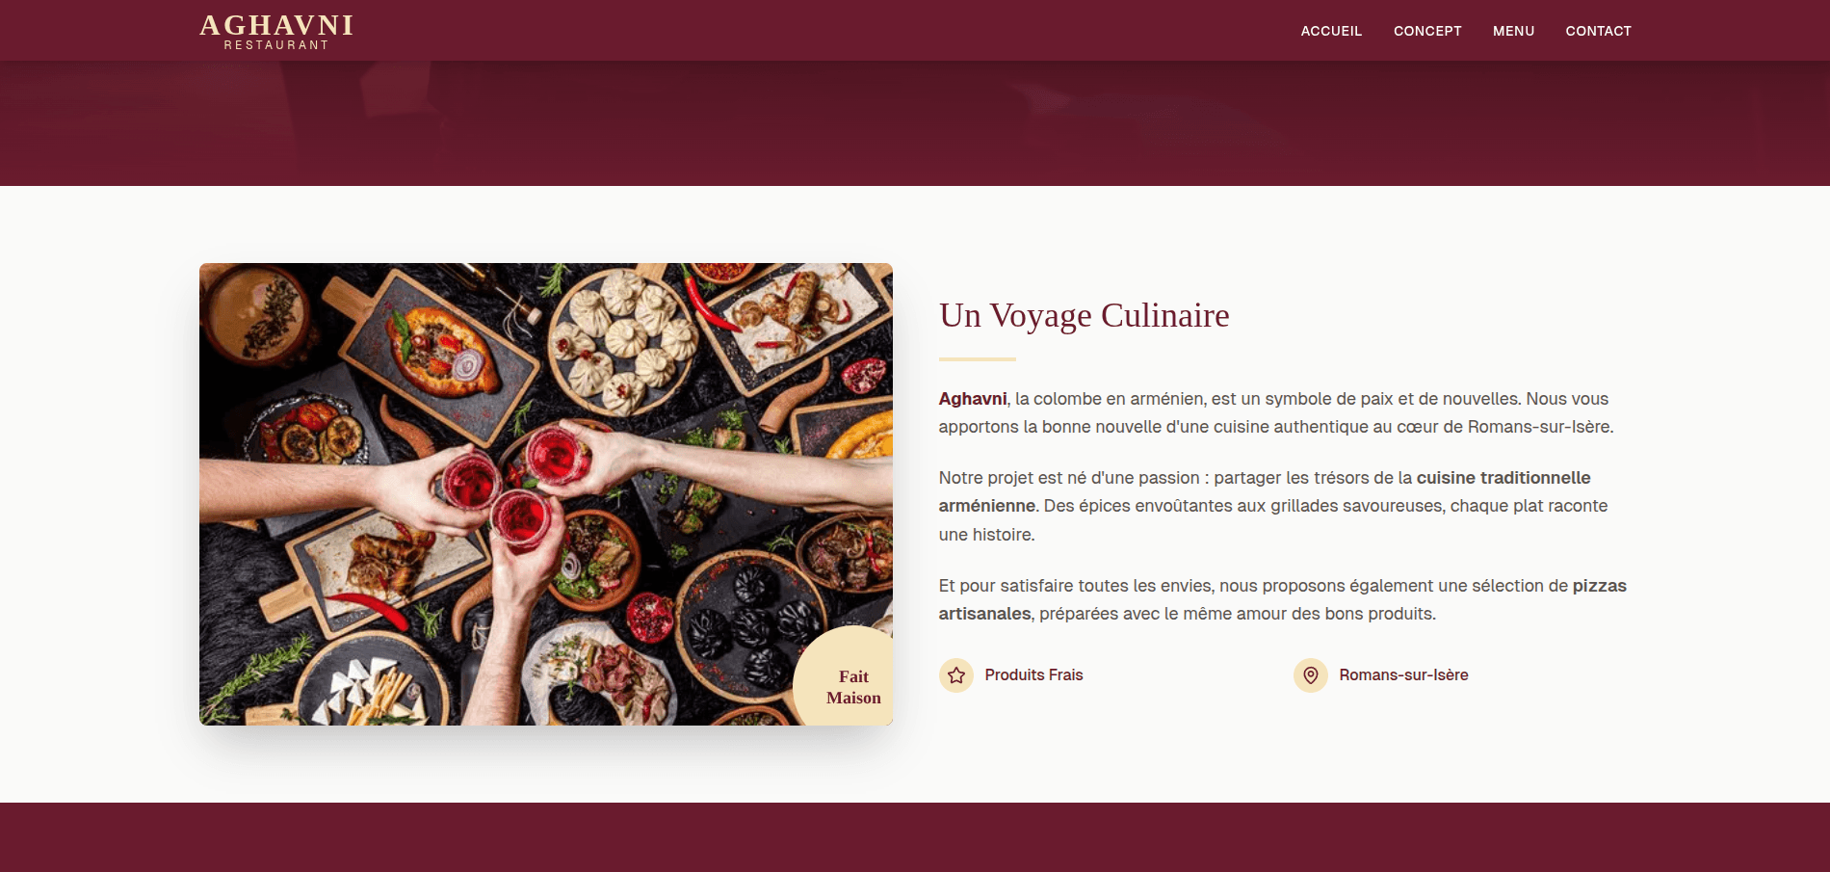
Task: Click the Produits Frais label
Action: coord(1033,675)
